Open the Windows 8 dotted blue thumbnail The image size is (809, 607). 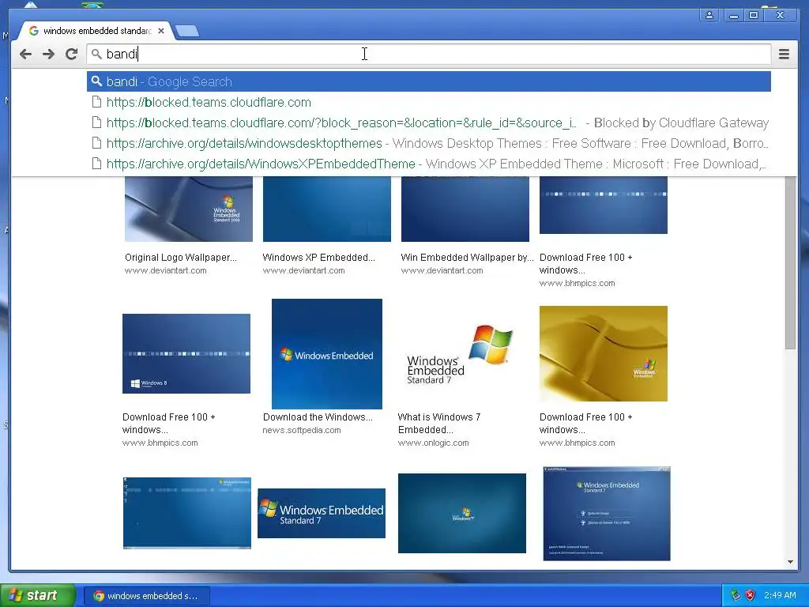point(186,353)
